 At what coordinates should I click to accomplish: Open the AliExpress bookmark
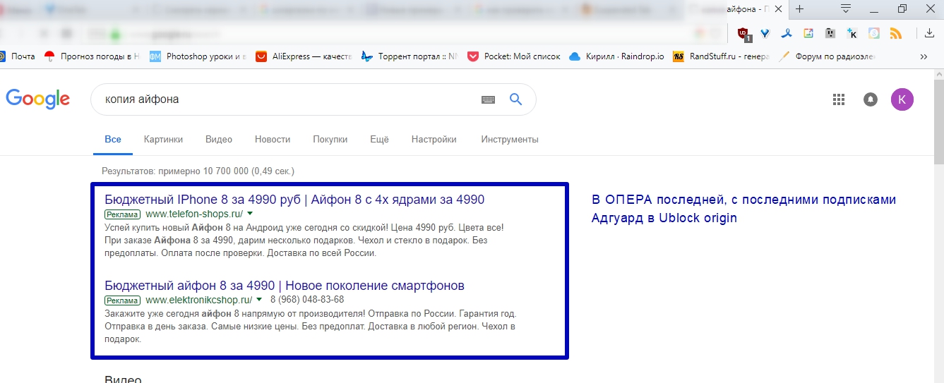(304, 56)
